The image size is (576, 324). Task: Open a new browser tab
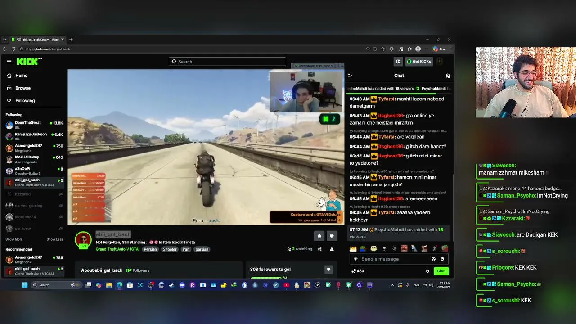click(71, 40)
